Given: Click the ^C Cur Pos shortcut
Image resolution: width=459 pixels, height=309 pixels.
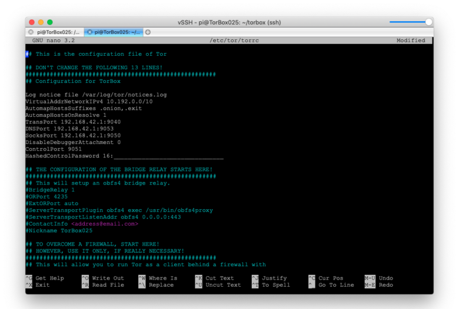Looking at the screenshot, I should pos(327,278).
